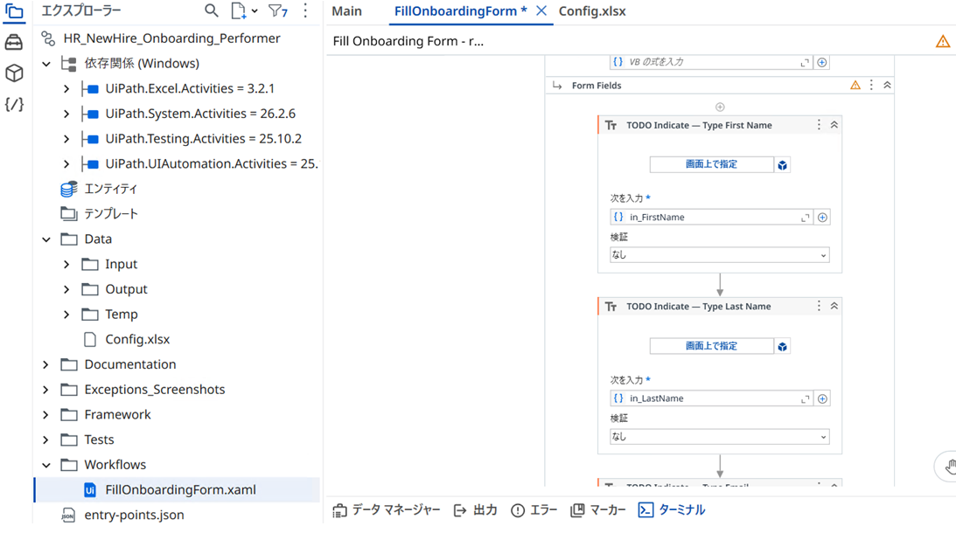This screenshot has width=956, height=533.
Task: Open the robot/activities sidebar icon
Action: (13, 42)
